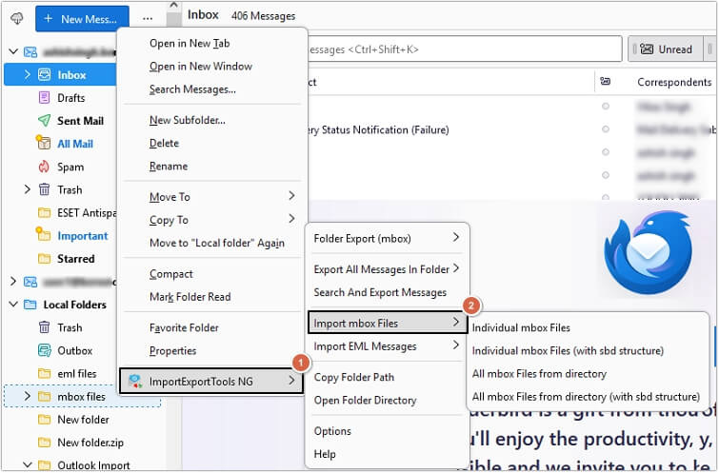Open the ESET Antispam folder
The width and height of the screenshot is (719, 473).
[87, 212]
